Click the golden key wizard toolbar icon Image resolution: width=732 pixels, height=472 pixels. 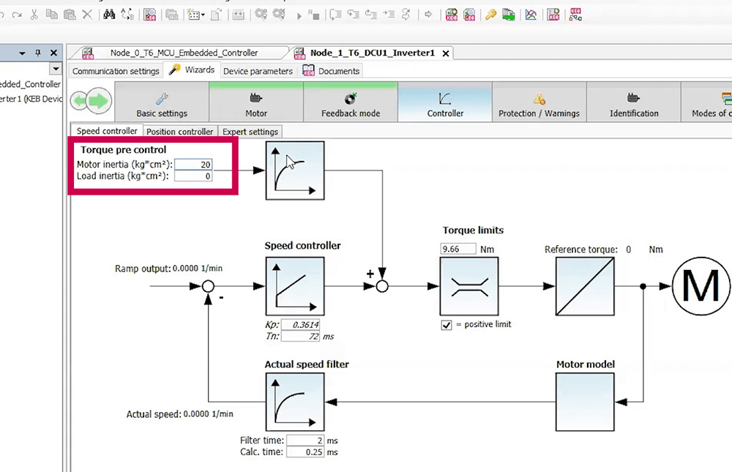pyautogui.click(x=490, y=15)
